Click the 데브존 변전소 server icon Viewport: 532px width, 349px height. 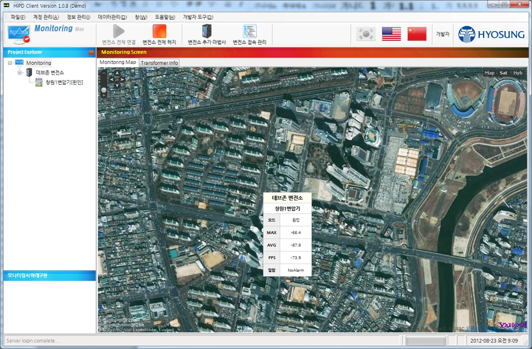pyautogui.click(x=29, y=72)
